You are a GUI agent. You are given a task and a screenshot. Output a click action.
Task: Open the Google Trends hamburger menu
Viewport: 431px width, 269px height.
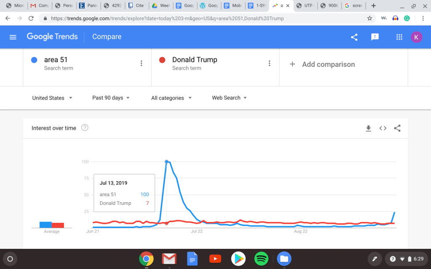[x=13, y=37]
